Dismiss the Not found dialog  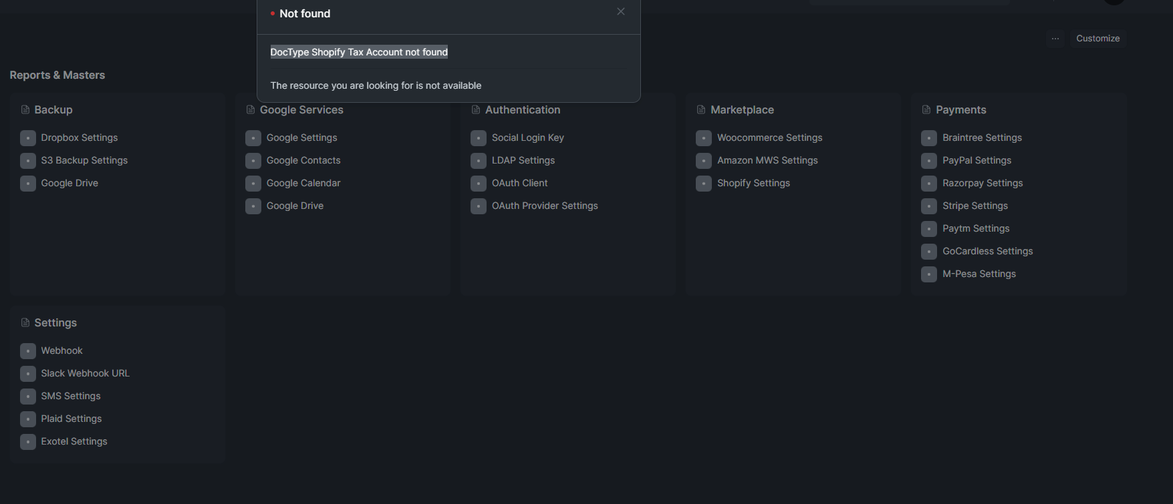620,11
